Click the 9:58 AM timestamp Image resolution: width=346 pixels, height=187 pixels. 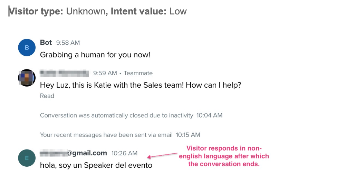(x=68, y=43)
